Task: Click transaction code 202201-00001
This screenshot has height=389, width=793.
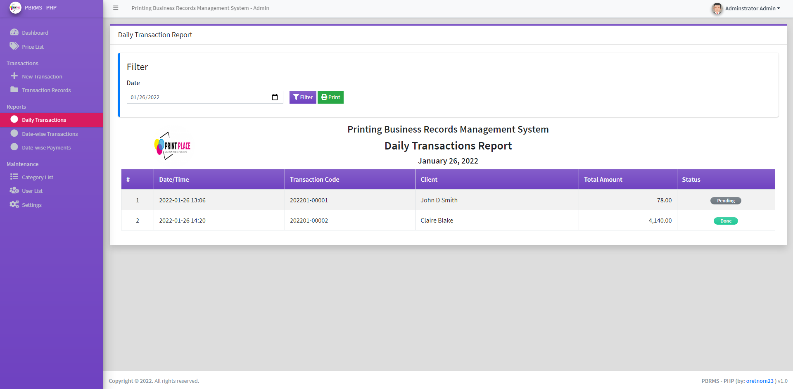Action: (x=309, y=200)
